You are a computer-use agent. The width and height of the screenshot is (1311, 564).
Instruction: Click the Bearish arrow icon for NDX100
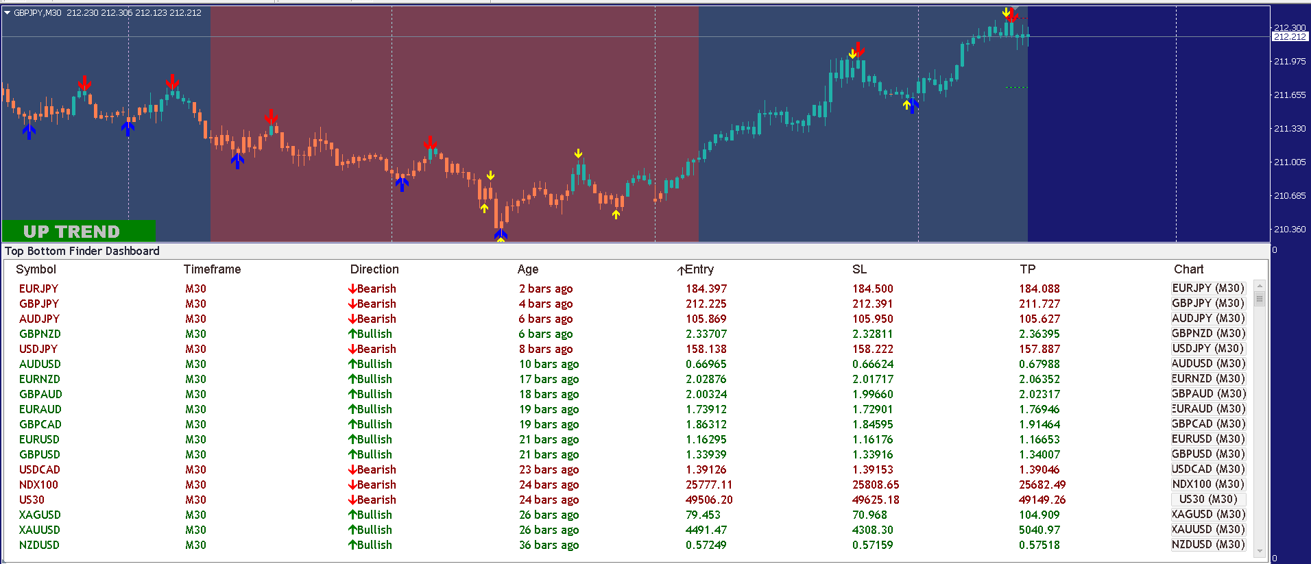tap(352, 485)
